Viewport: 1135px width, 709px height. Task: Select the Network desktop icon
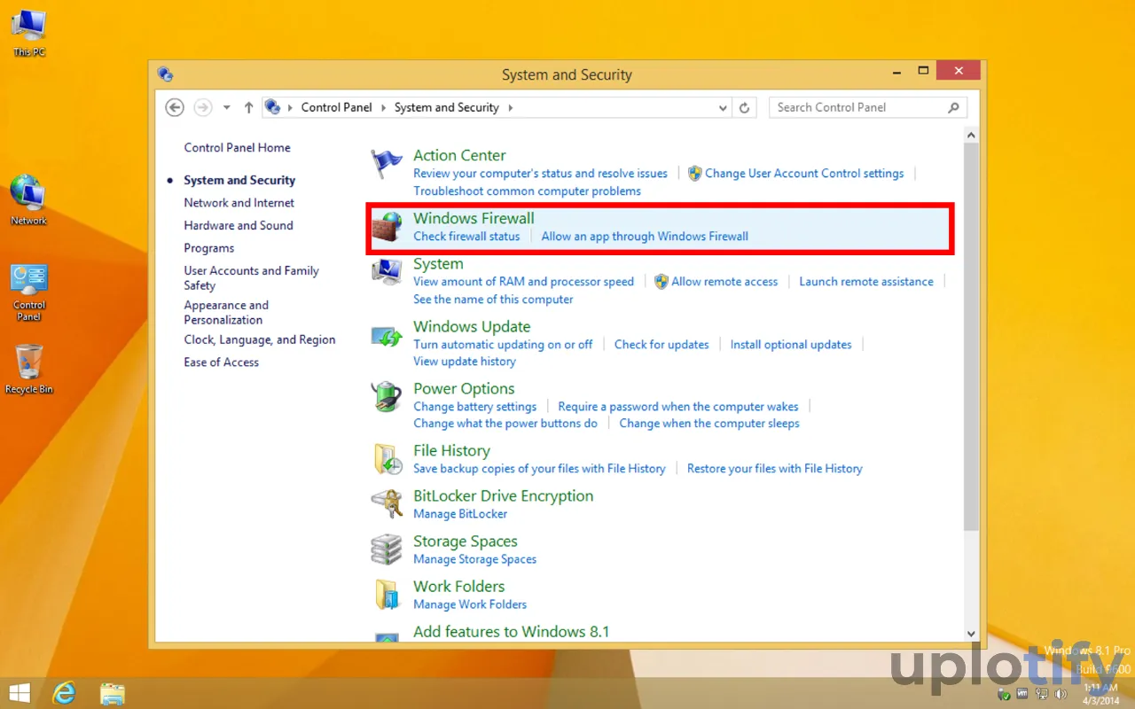28,200
